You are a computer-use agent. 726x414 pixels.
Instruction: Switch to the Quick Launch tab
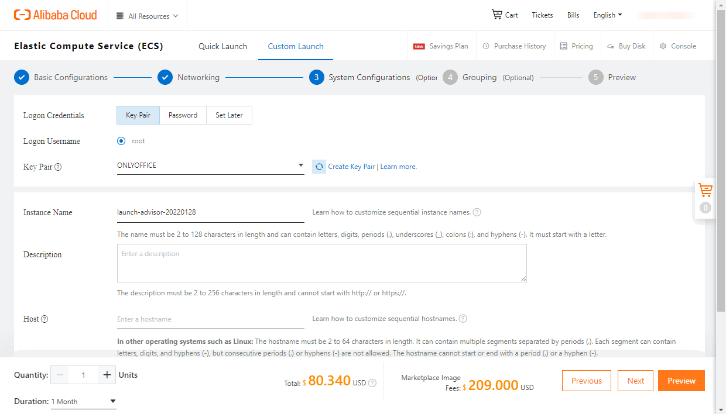coord(222,46)
